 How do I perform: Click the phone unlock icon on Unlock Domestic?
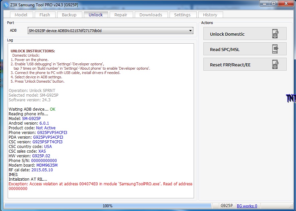tap(275, 34)
